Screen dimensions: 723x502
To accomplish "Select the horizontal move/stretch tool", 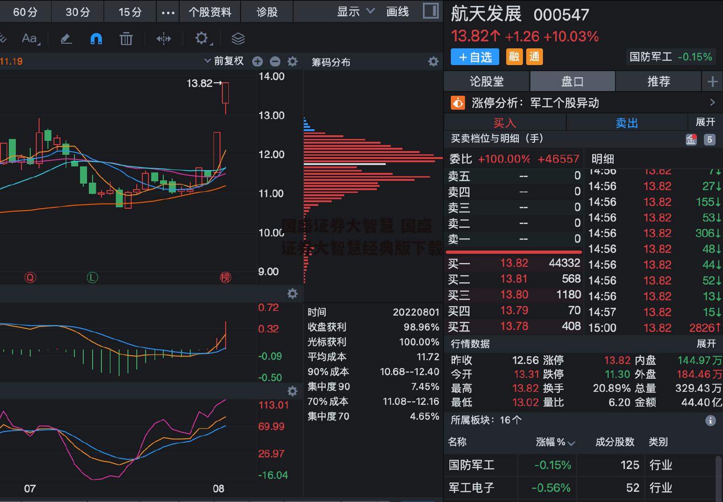I will (x=163, y=39).
